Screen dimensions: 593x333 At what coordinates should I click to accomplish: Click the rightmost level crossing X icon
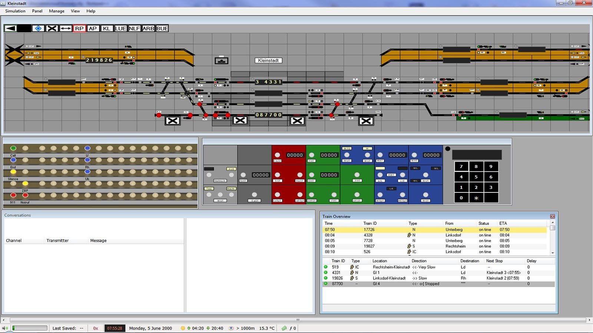pyautogui.click(x=366, y=121)
